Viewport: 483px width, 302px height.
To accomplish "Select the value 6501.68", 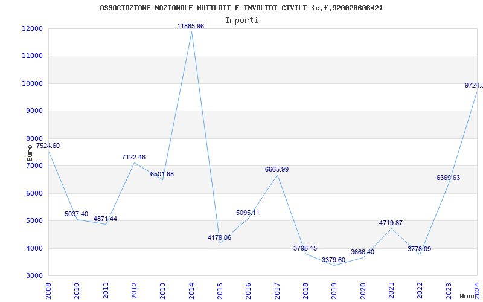I will point(162,174).
